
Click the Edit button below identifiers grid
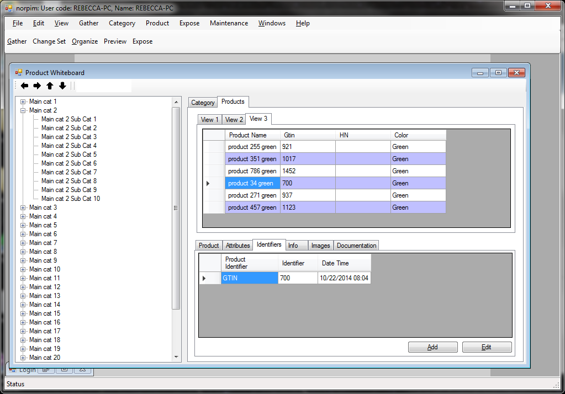(487, 347)
